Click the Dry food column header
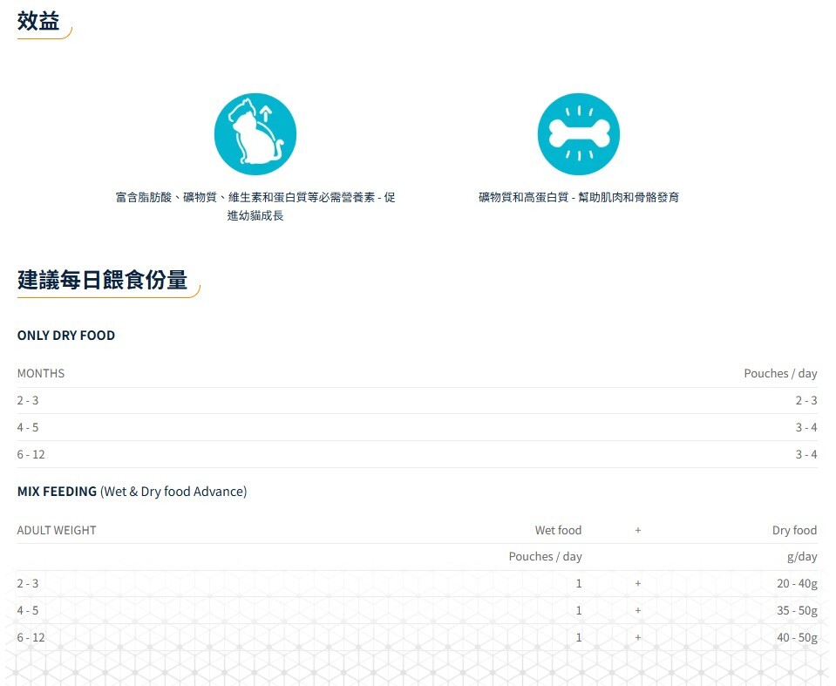836x686 pixels. [793, 530]
